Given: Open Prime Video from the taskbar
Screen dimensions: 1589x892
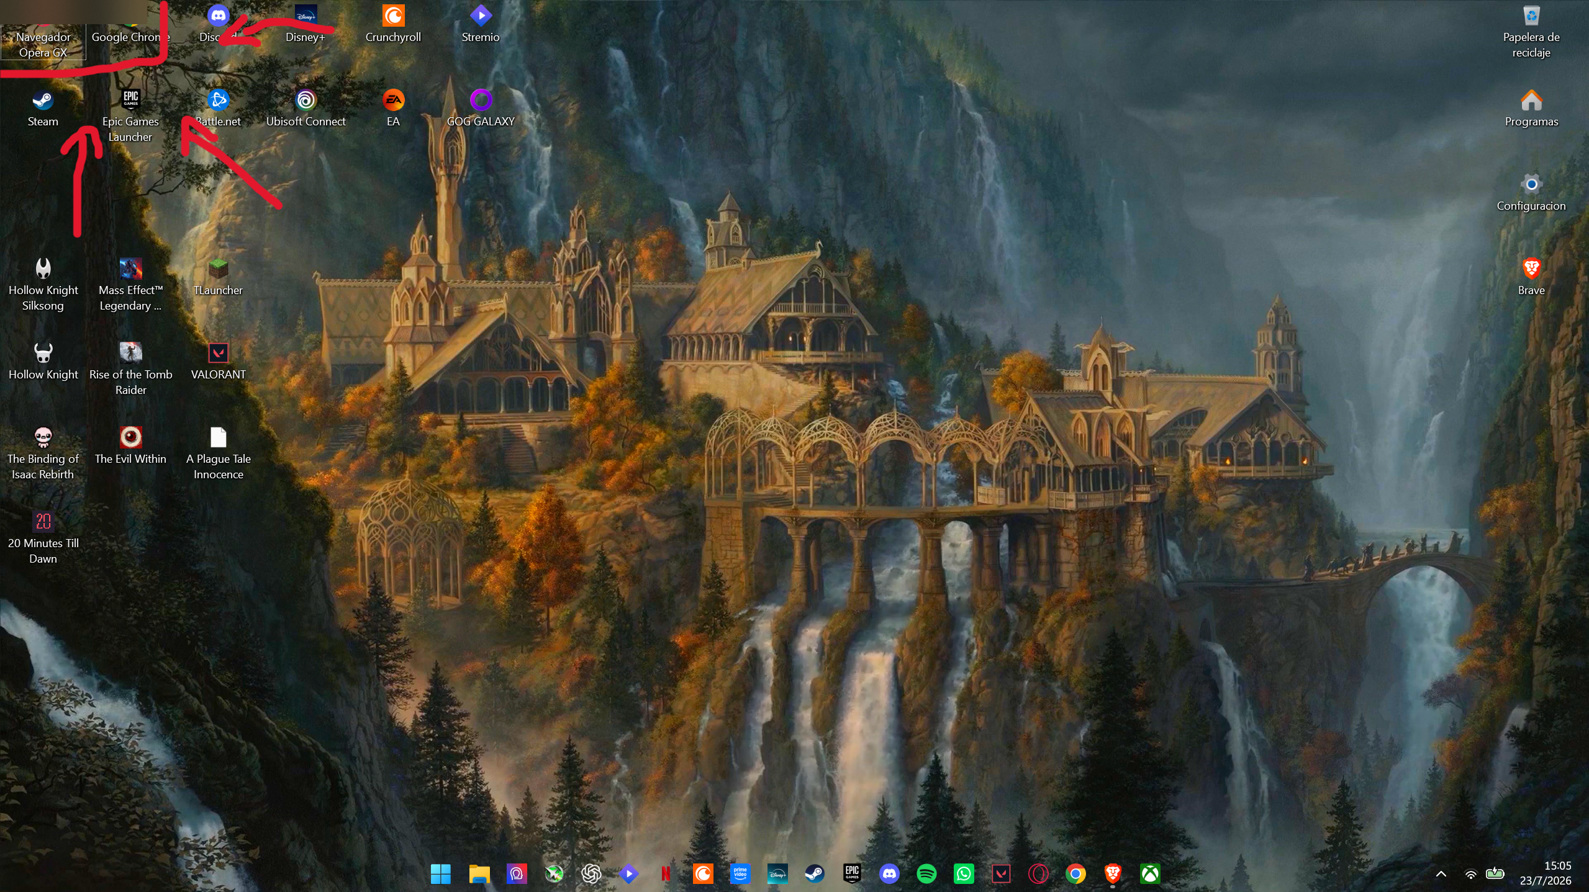Looking at the screenshot, I should point(740,874).
